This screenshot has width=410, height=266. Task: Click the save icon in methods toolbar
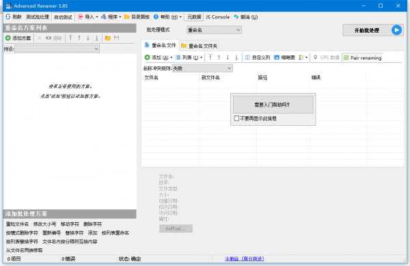coord(117,38)
